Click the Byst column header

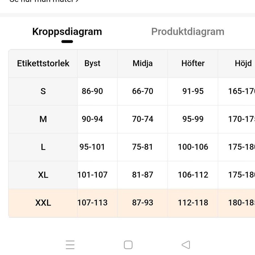click(92, 63)
